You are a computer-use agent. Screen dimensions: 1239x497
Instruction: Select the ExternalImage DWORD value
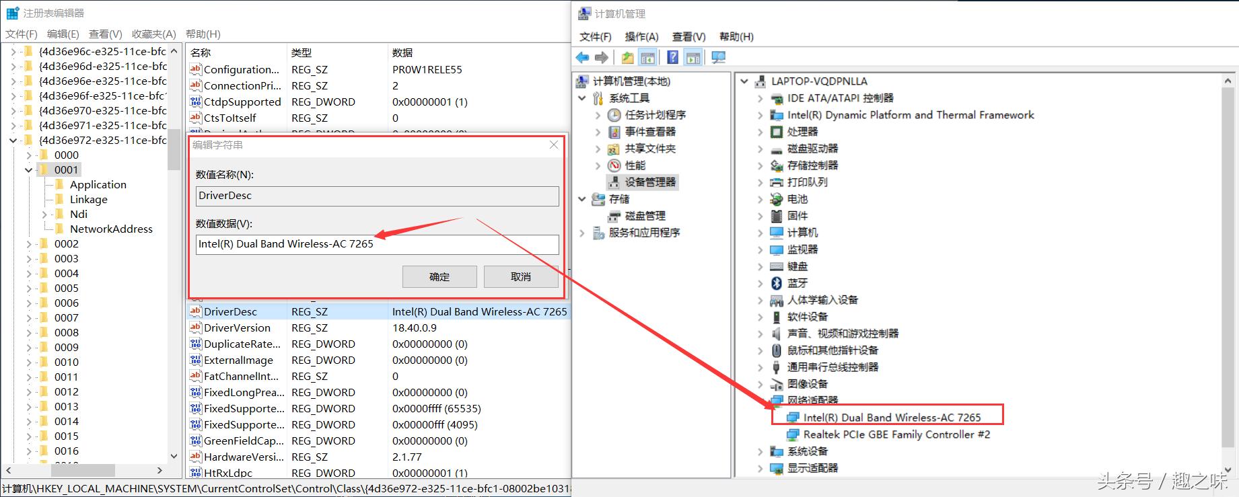(x=238, y=360)
